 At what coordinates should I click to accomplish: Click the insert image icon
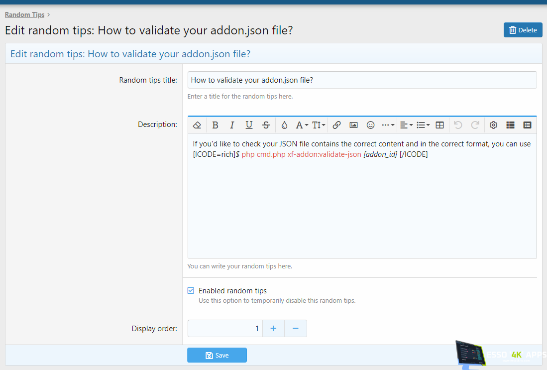(x=353, y=125)
